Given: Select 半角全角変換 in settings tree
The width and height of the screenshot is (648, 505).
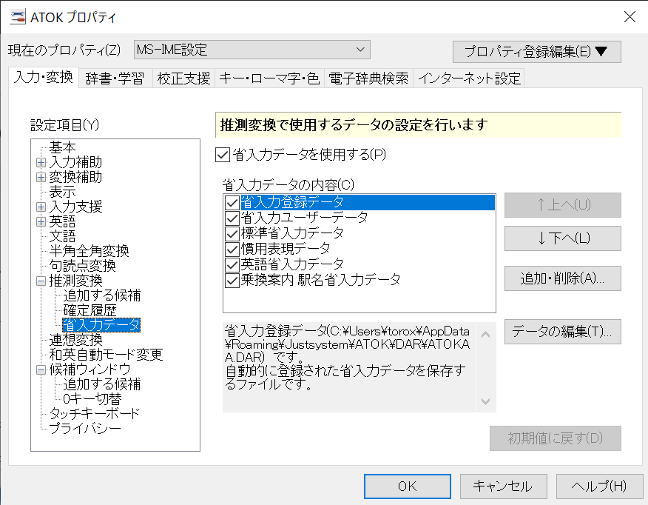Looking at the screenshot, I should (89, 251).
